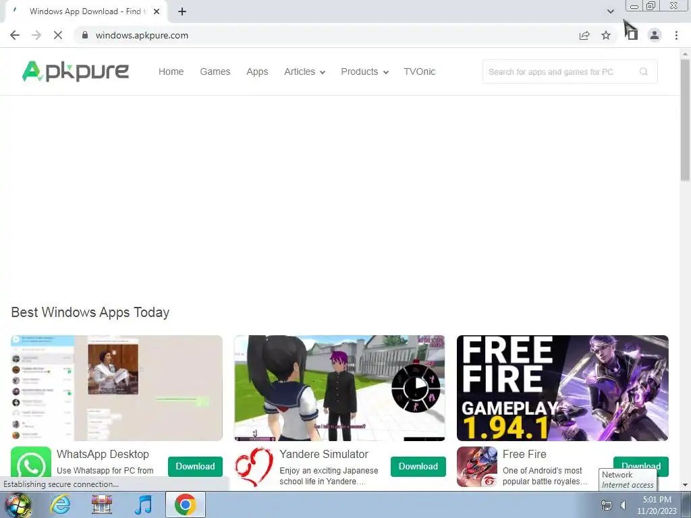Screen dimensions: 691x518
Task: Download Free Fire
Action: (x=641, y=463)
